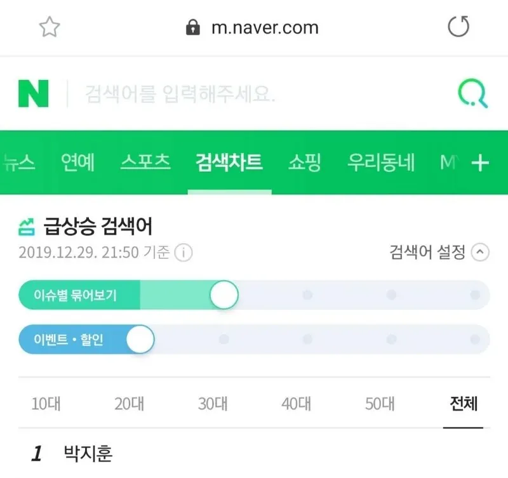
Task: Add a menu with the plus icon
Action: (x=480, y=163)
